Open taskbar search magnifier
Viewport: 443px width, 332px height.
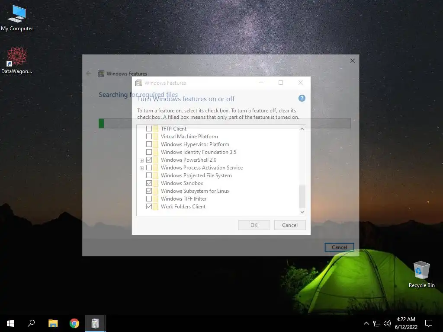coord(31,323)
